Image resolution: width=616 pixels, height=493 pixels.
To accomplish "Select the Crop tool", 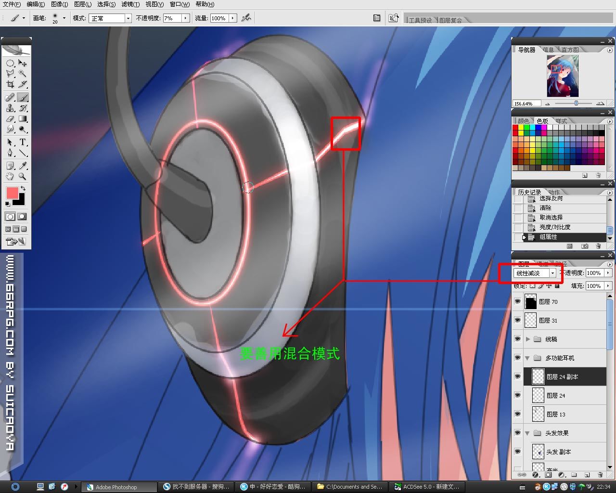I will [x=10, y=84].
